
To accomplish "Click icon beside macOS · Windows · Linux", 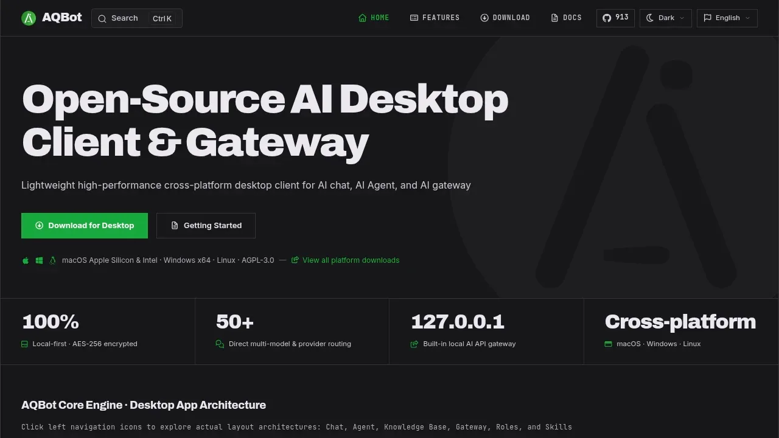I will (x=608, y=344).
